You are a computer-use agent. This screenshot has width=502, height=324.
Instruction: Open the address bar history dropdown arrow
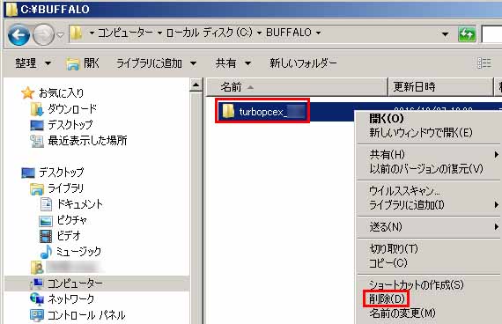click(x=445, y=34)
